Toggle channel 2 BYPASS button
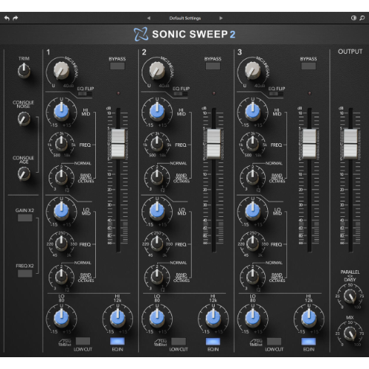 (x=213, y=66)
